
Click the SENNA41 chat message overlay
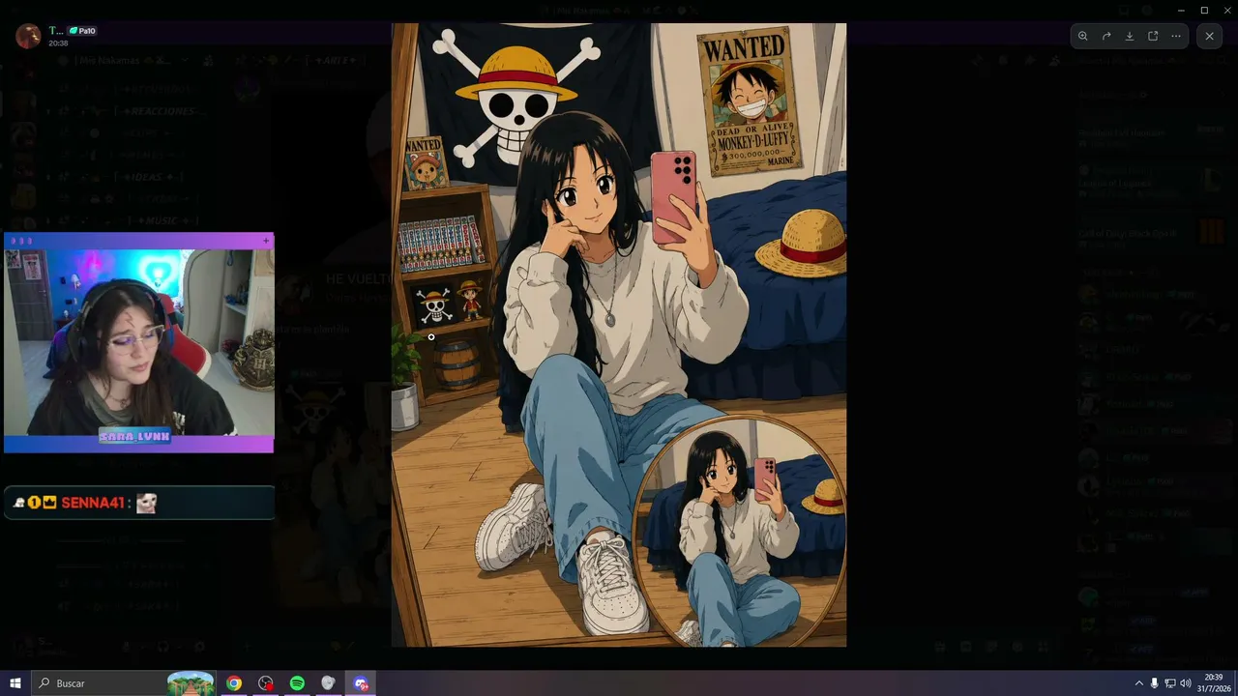139,503
